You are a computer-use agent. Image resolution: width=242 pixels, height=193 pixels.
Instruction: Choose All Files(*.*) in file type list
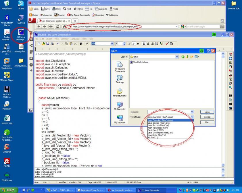153,137
